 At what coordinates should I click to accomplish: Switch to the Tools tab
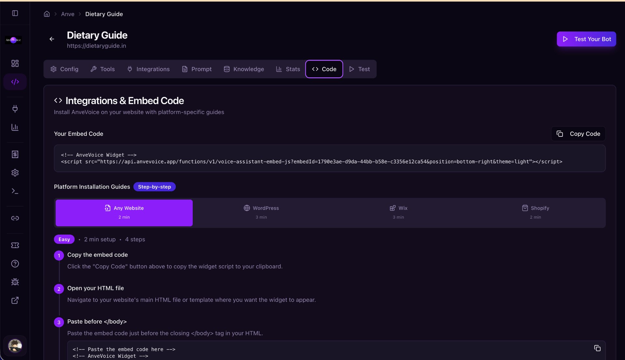pyautogui.click(x=103, y=69)
